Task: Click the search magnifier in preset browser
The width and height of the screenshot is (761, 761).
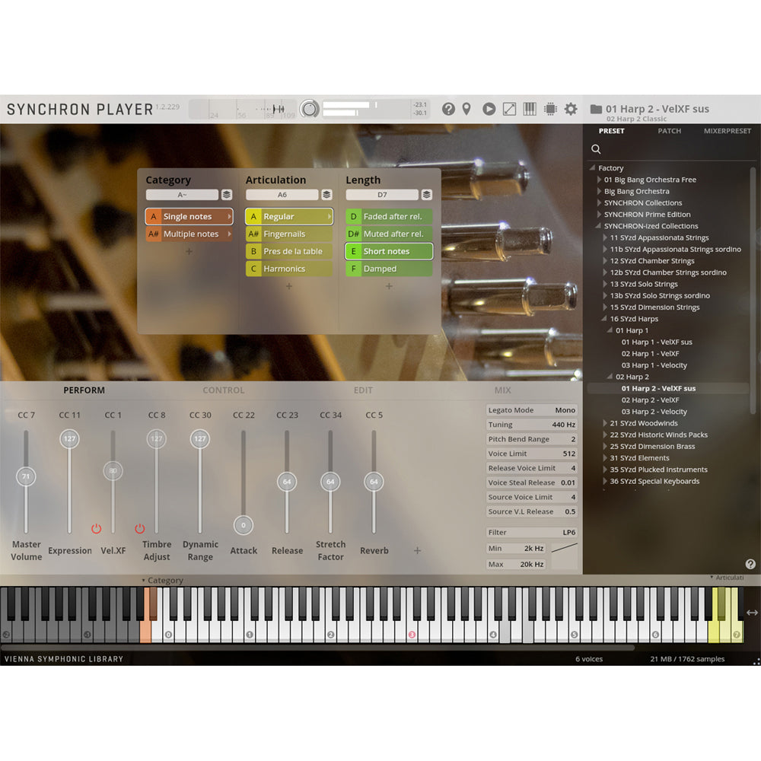Action: pyautogui.click(x=596, y=149)
